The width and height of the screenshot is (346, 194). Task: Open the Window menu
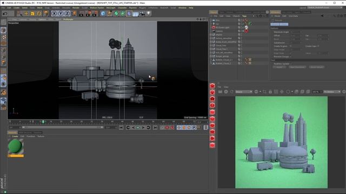click(x=182, y=8)
